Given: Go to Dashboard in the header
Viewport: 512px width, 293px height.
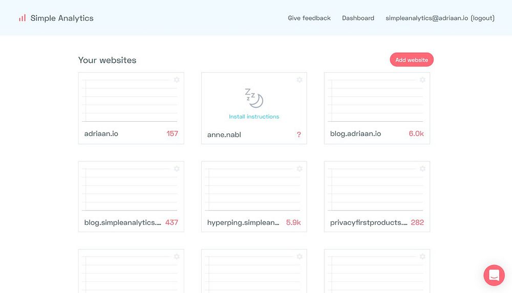Looking at the screenshot, I should click(x=358, y=18).
